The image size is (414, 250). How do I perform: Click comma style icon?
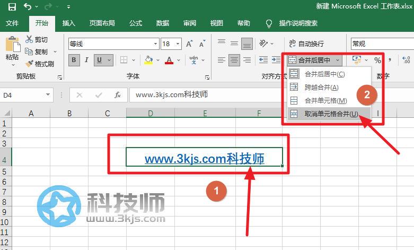pos(390,61)
